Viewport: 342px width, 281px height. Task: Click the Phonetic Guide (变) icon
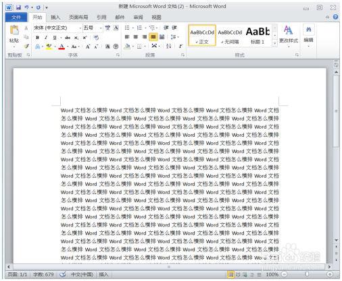pos(107,28)
